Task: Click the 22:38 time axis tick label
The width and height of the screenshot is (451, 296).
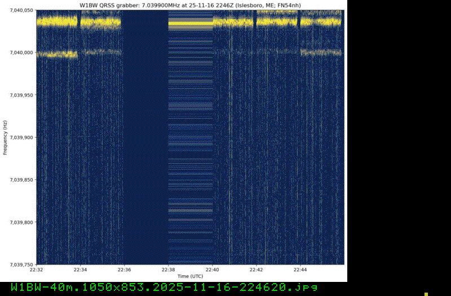Action: (x=168, y=270)
